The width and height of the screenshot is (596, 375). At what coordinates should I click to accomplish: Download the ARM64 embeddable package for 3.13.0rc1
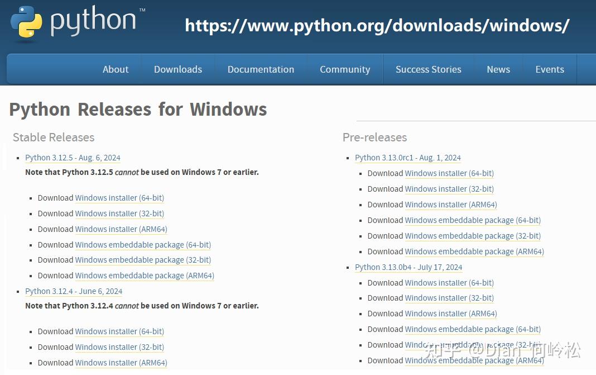pos(474,251)
